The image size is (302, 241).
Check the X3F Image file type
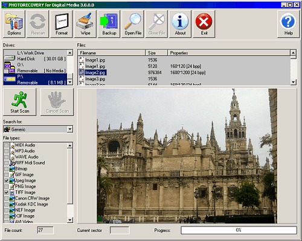pos(7,216)
